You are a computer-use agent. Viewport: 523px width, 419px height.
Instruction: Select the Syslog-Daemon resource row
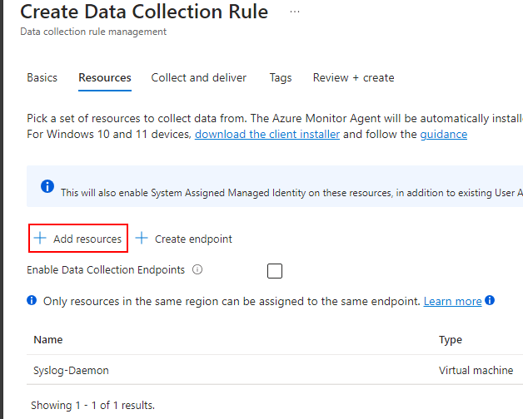click(72, 370)
